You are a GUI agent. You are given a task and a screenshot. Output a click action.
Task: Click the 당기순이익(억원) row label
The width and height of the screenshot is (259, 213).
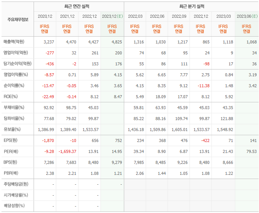click(17, 63)
